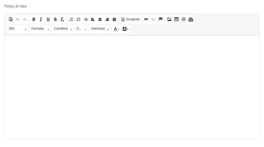The height and width of the screenshot is (147, 264).
Task: Toggle bold formatting
Action: tap(34, 19)
